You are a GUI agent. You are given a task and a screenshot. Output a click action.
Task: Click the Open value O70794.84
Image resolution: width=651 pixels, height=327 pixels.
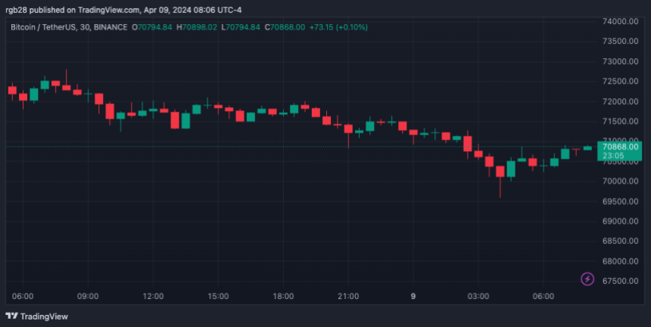tap(152, 27)
